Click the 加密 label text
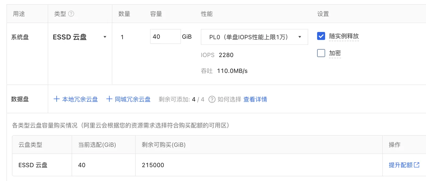 pyautogui.click(x=335, y=53)
